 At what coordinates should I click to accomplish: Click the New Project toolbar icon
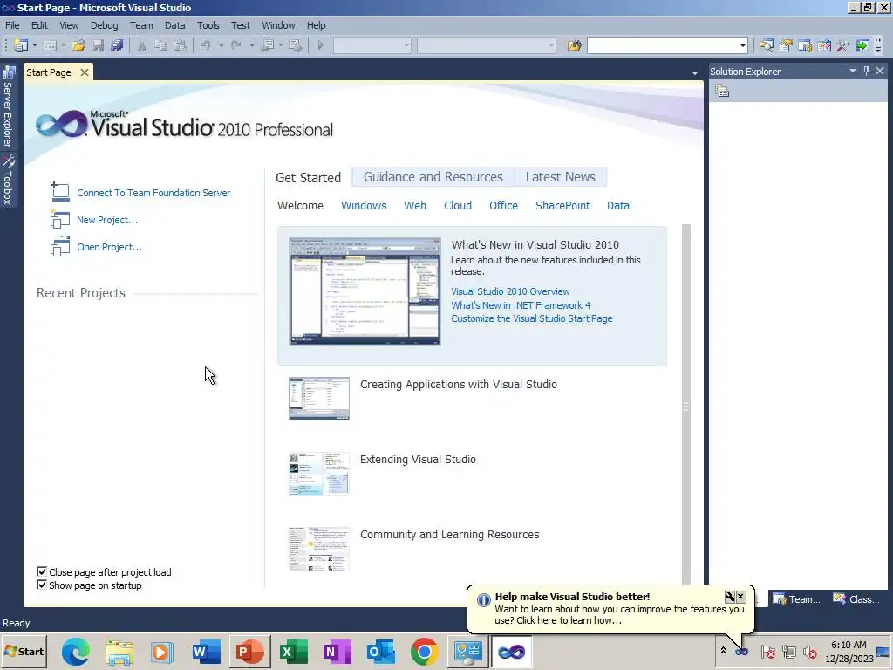click(x=21, y=45)
